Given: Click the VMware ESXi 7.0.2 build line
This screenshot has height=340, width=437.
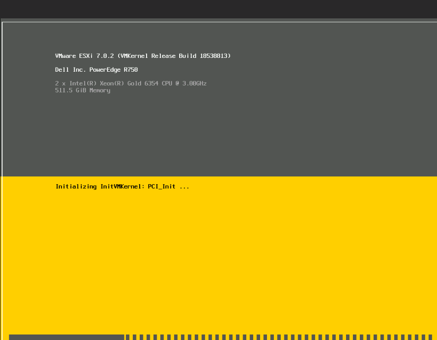Looking at the screenshot, I should click(x=143, y=56).
